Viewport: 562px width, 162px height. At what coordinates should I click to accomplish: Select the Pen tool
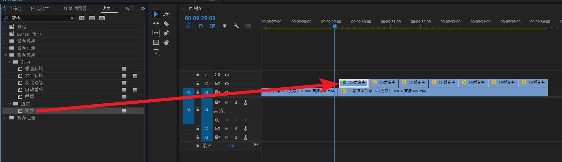point(166,33)
